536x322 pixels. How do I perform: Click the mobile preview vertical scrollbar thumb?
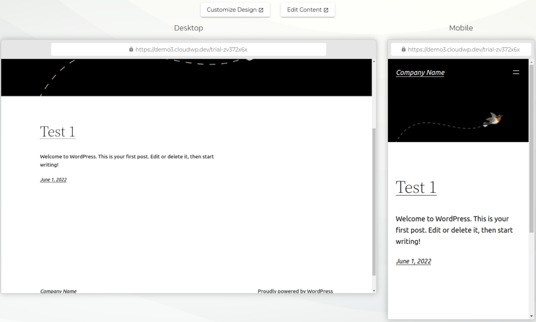[x=532, y=146]
